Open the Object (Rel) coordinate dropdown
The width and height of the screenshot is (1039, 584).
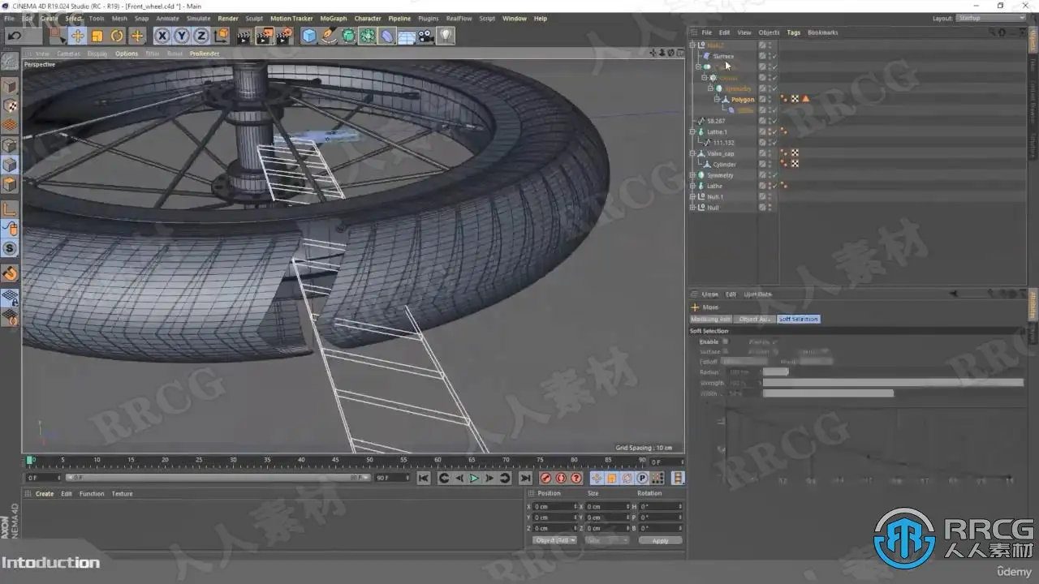click(x=554, y=540)
